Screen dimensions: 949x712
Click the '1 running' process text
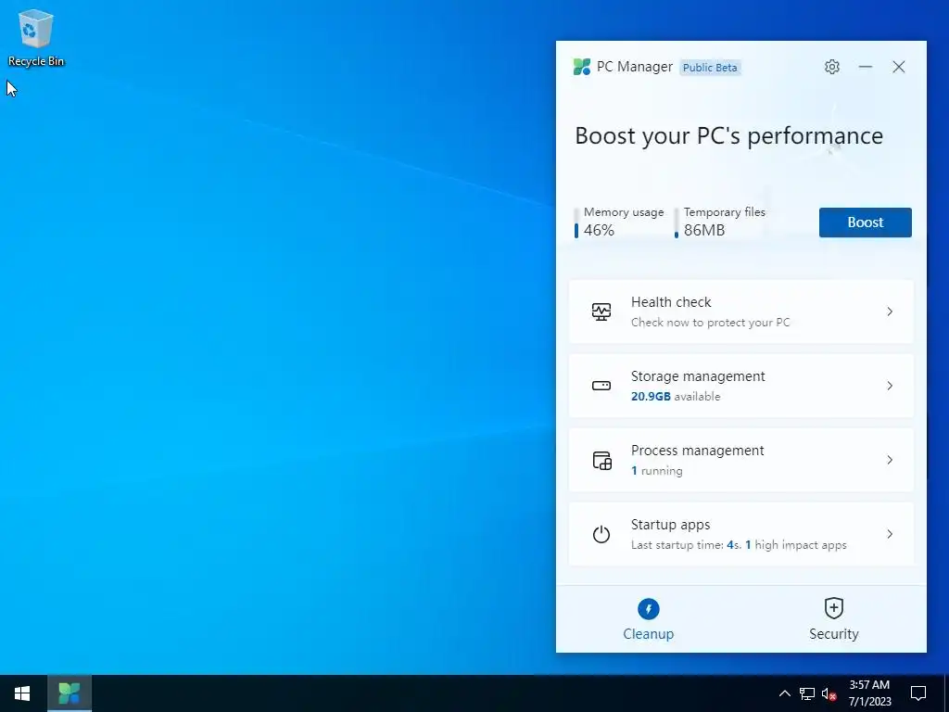(657, 471)
